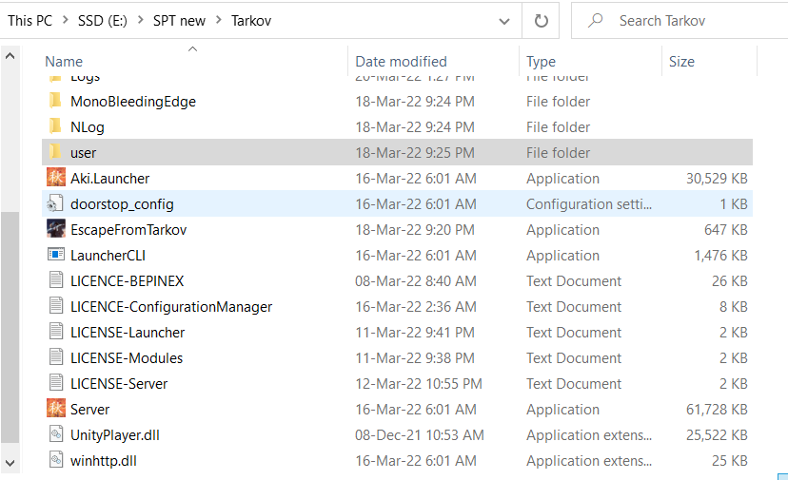
Task: Select the doorstop_config file name
Action: point(122,203)
